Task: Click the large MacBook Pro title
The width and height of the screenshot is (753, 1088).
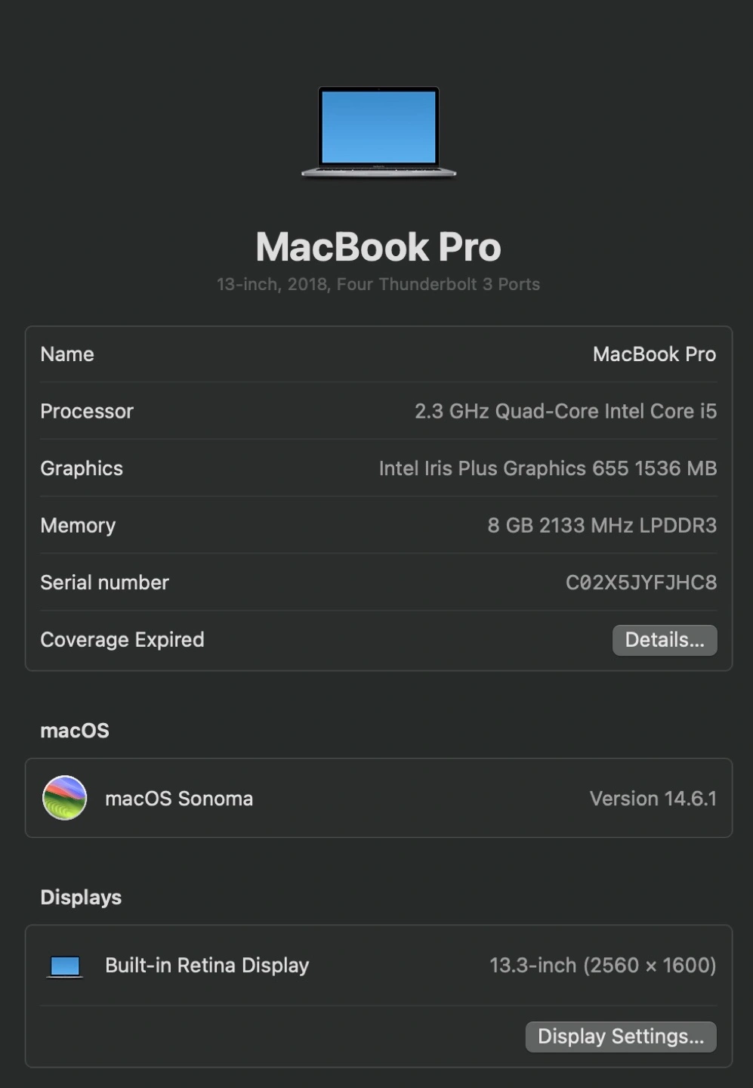Action: [378, 247]
